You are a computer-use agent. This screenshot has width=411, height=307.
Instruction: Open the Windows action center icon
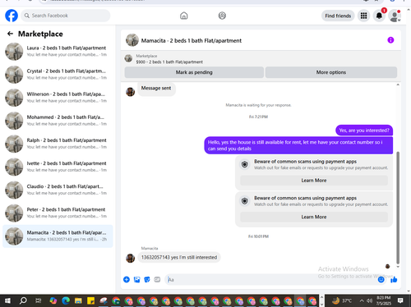400,301
